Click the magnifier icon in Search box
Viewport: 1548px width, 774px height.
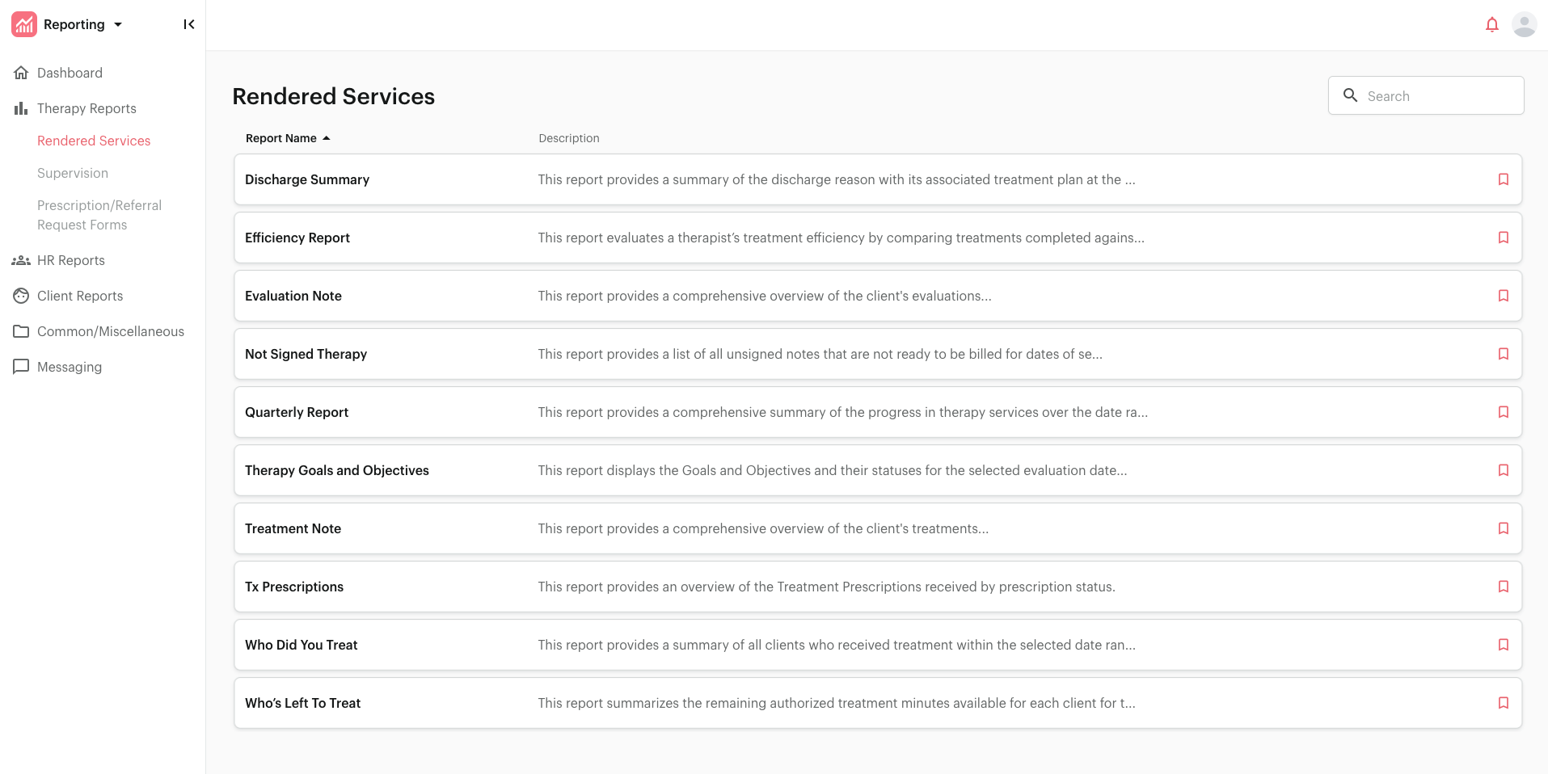point(1350,95)
